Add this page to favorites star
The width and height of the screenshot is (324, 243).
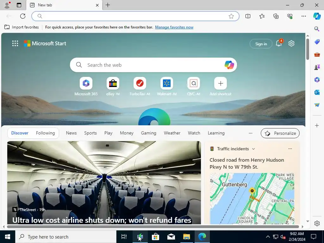pos(231,16)
